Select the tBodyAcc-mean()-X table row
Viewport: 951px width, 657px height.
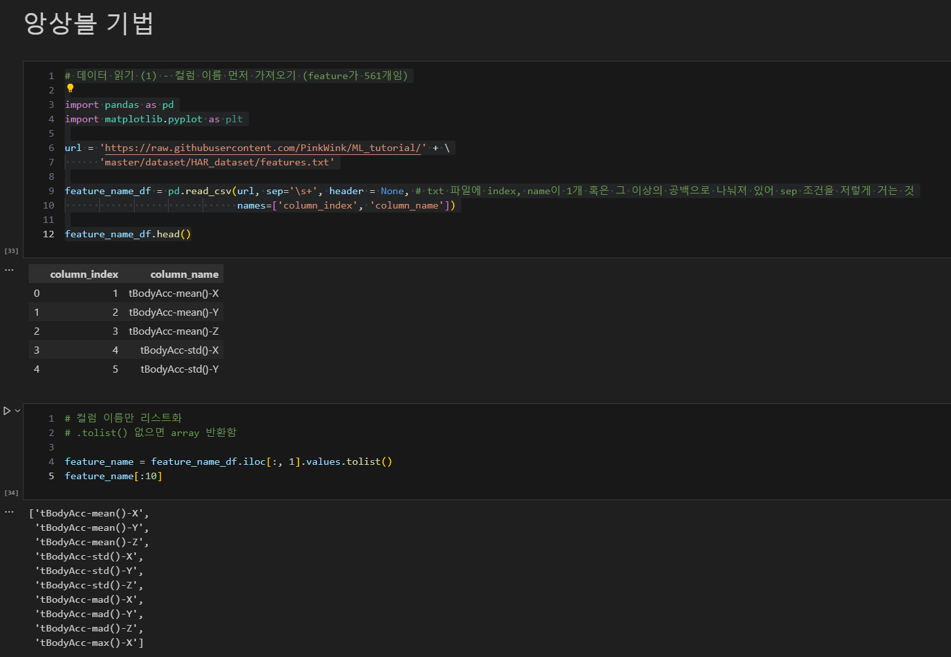(126, 294)
